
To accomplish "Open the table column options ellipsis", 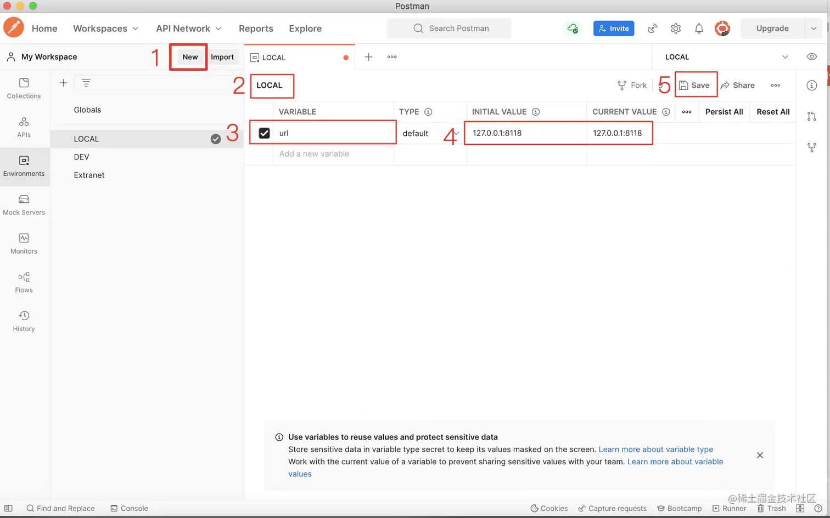I will (x=687, y=112).
